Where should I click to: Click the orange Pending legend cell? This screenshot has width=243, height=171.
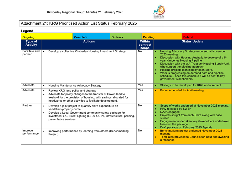click(x=162, y=36)
